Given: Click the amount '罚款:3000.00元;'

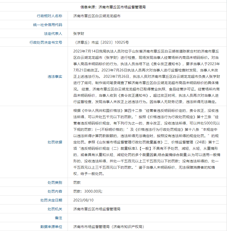Looking at the screenshot, I should [88, 191].
